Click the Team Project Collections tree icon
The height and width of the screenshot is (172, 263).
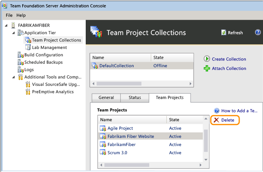[x=28, y=40]
